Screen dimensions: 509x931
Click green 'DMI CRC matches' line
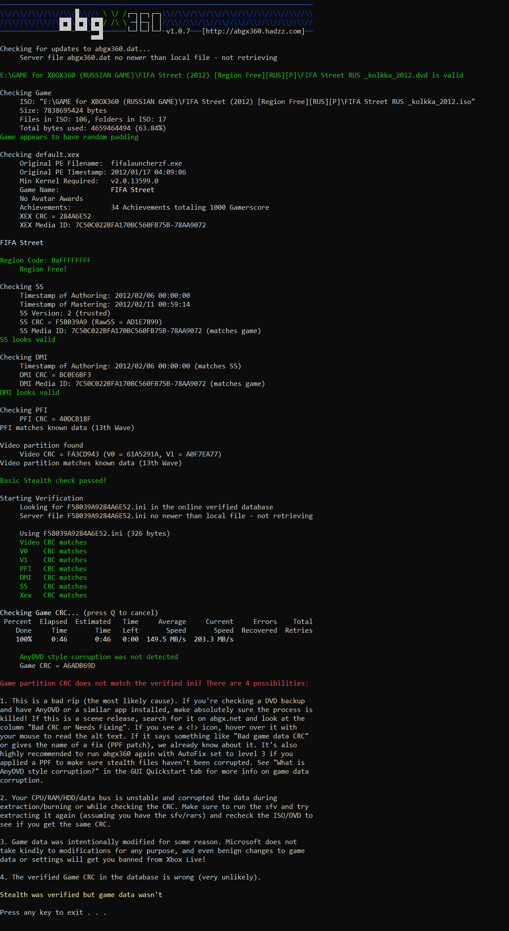click(x=53, y=578)
